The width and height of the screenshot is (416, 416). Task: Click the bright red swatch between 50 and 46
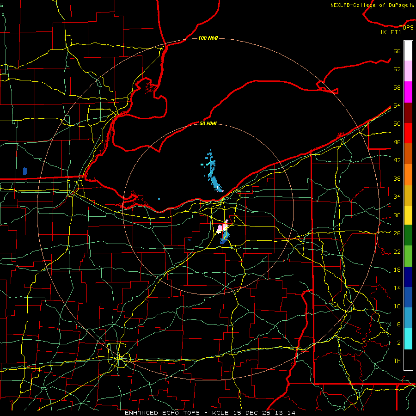coord(408,133)
